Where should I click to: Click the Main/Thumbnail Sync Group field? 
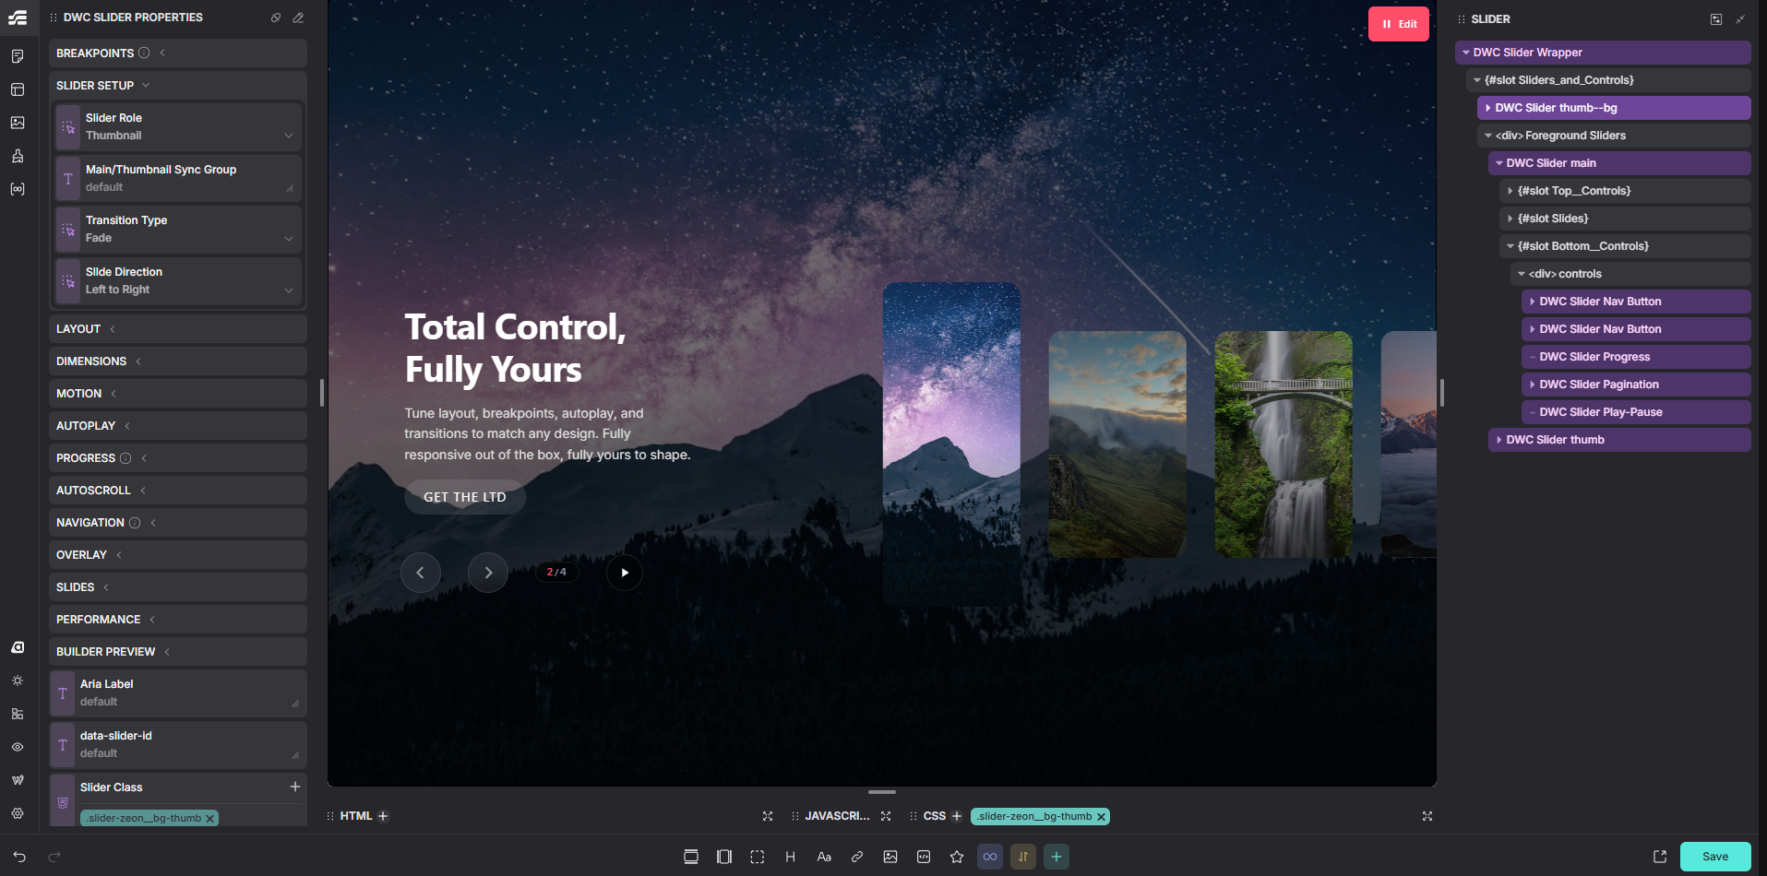pyautogui.click(x=179, y=178)
